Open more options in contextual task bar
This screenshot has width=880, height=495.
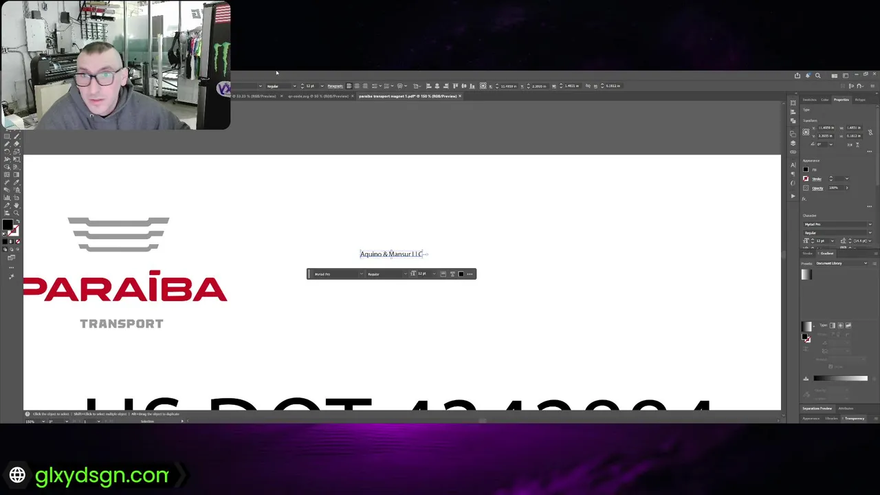point(470,274)
